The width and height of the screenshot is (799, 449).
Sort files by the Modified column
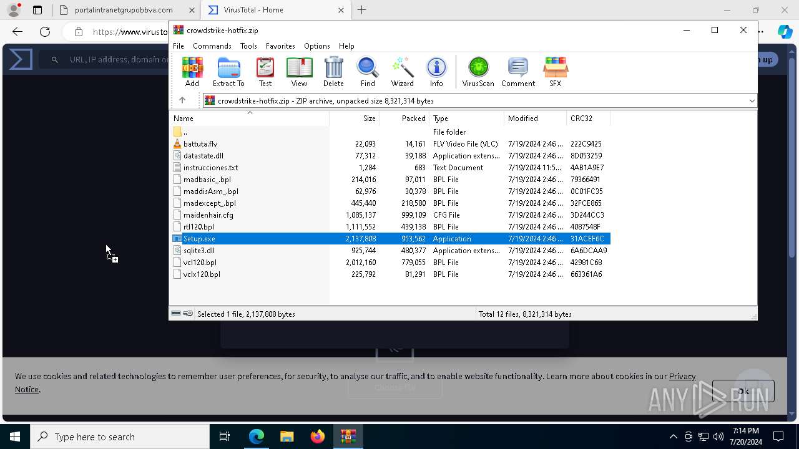(x=535, y=118)
